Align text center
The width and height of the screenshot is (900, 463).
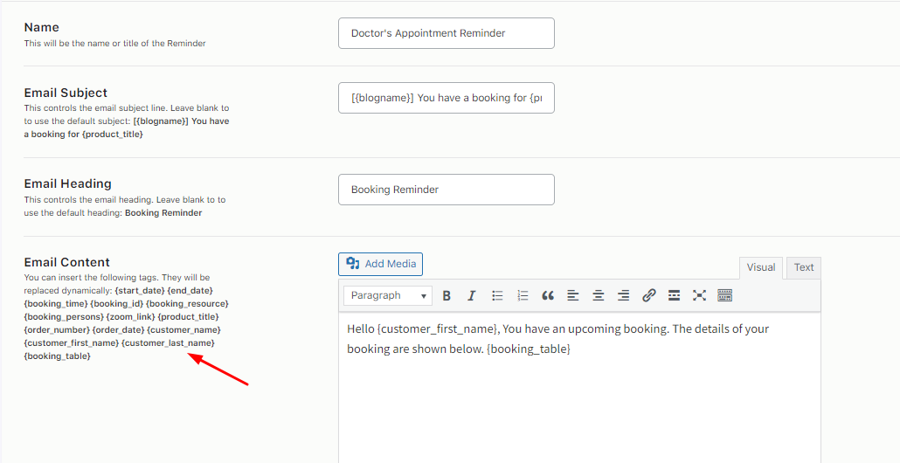click(598, 295)
